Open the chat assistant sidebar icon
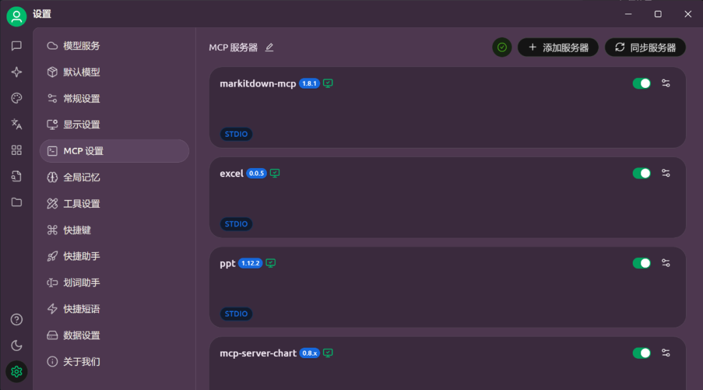 click(x=16, y=46)
